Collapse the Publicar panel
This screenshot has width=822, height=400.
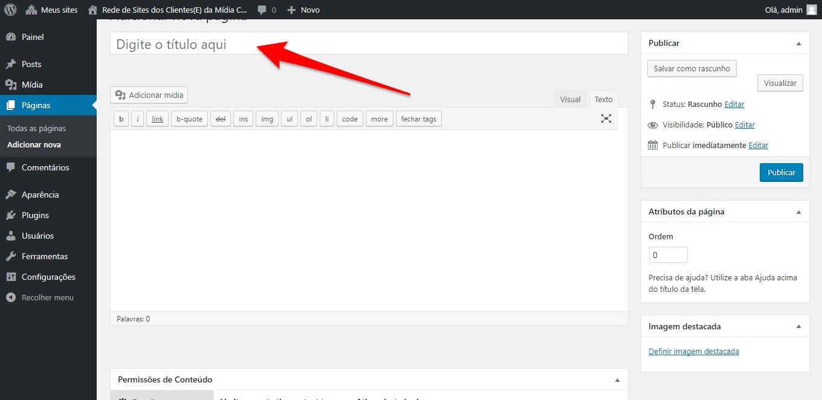click(798, 44)
